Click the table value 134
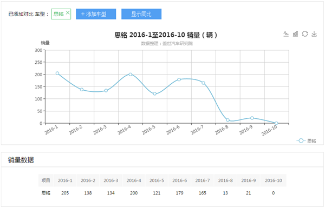Viewport: 325px width, 208px height. coord(111,193)
